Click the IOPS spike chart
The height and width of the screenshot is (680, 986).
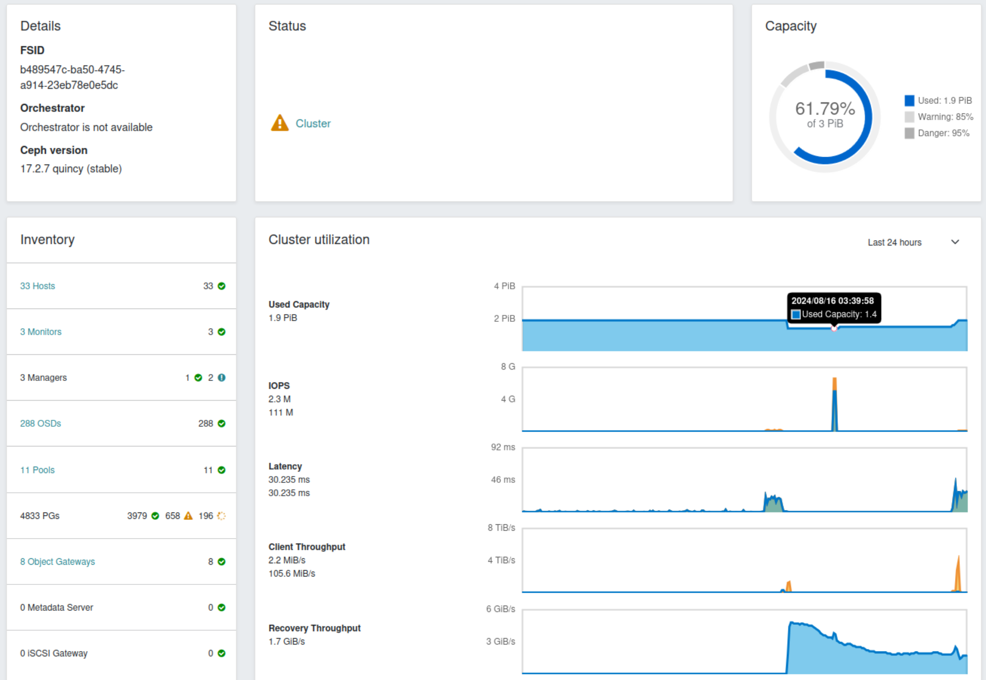[745, 399]
